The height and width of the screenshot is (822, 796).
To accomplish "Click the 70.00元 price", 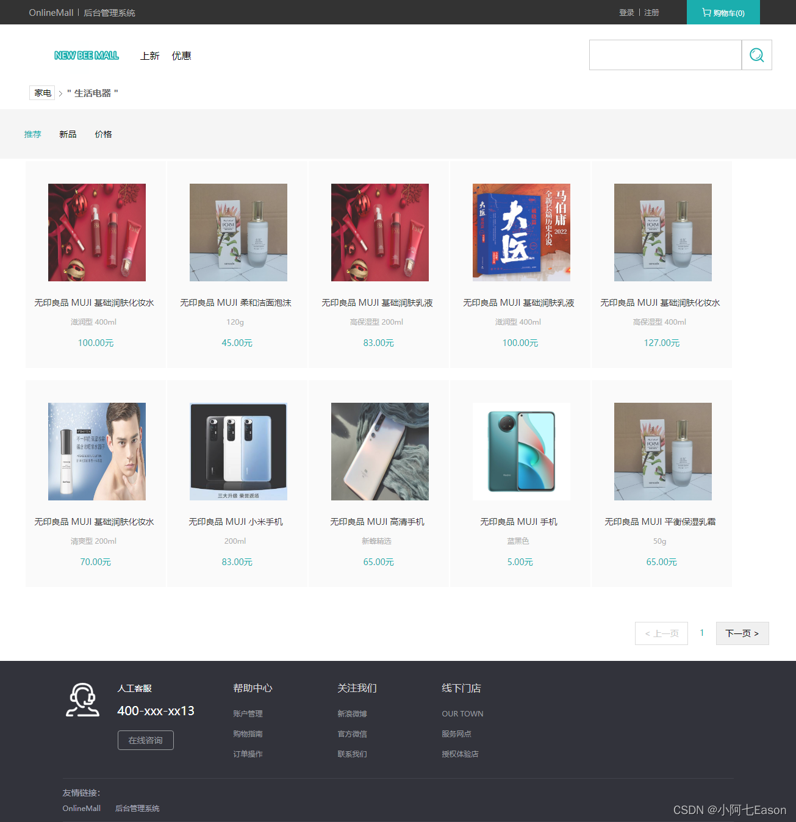I will pos(96,562).
